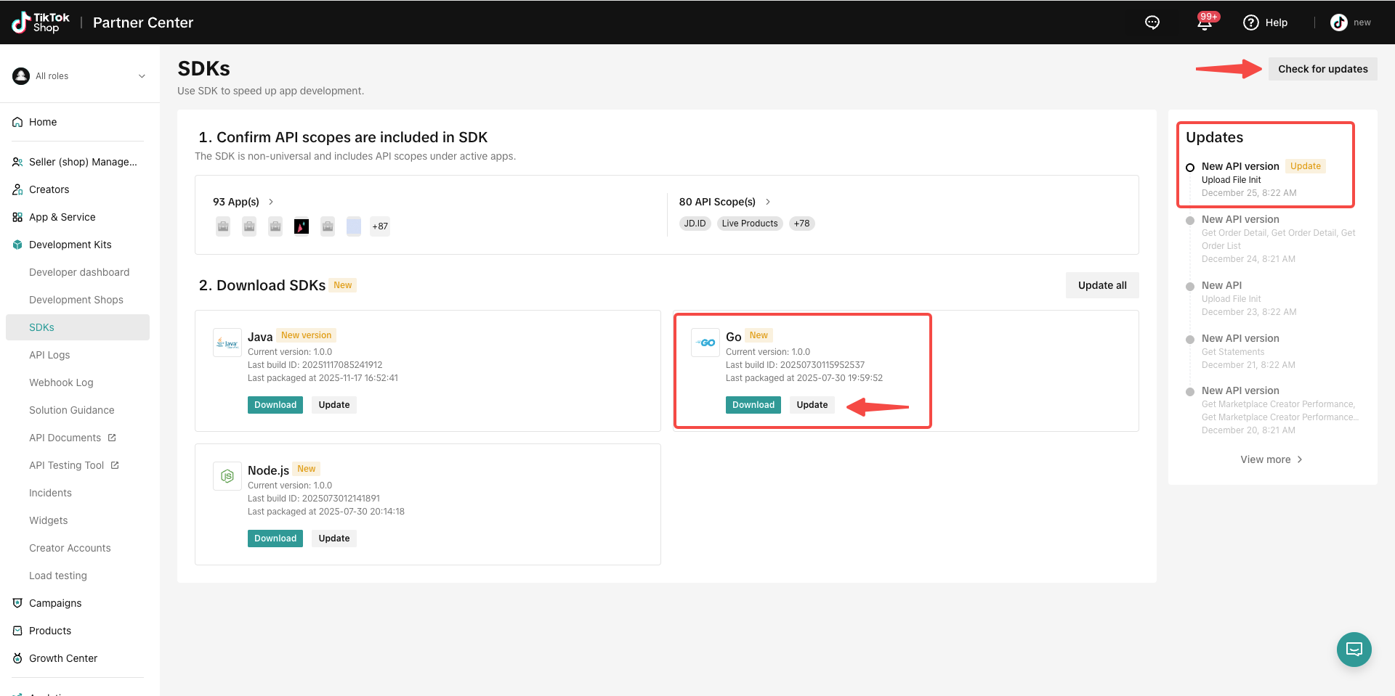Image resolution: width=1395 pixels, height=696 pixels.
Task: Click the Java logo icon
Action: coord(227,343)
